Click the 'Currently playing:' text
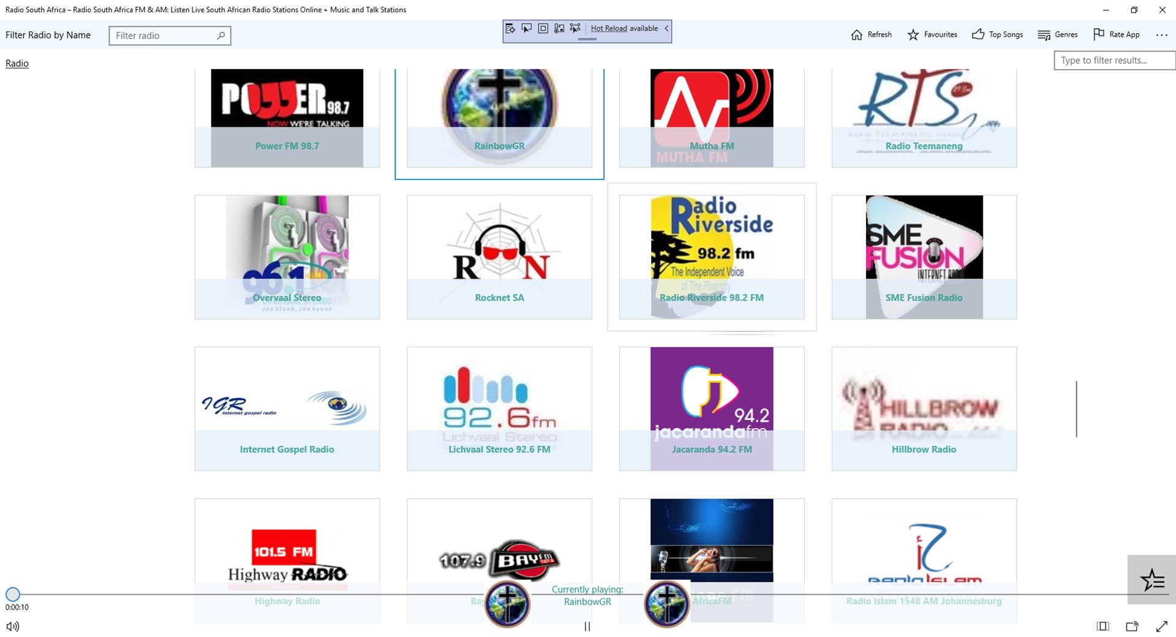This screenshot has height=637, width=1176. pos(587,589)
